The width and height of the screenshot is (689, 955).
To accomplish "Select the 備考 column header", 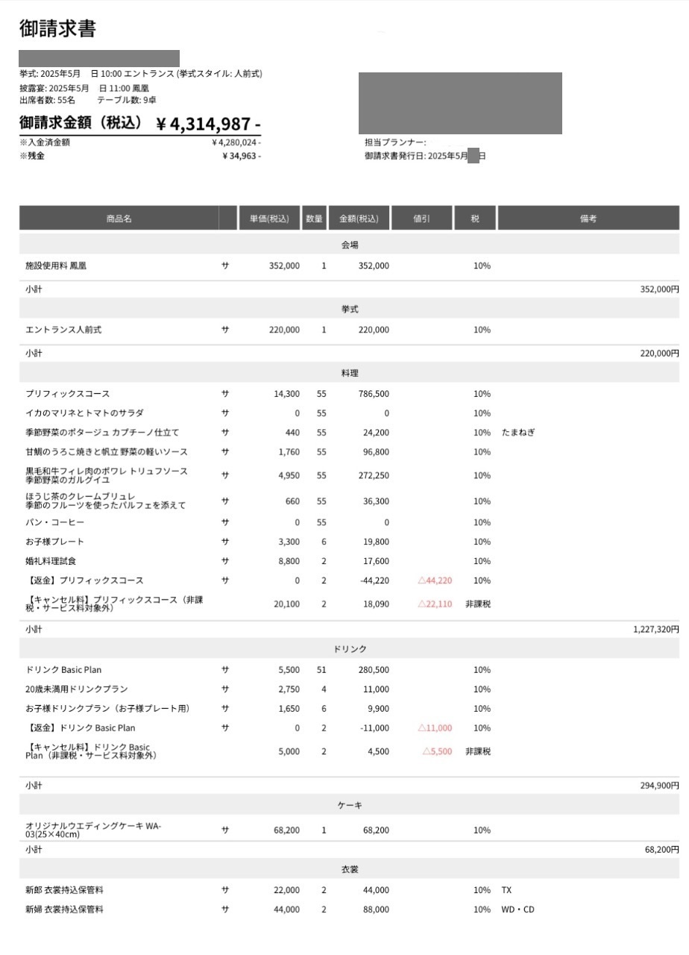I will click(588, 219).
